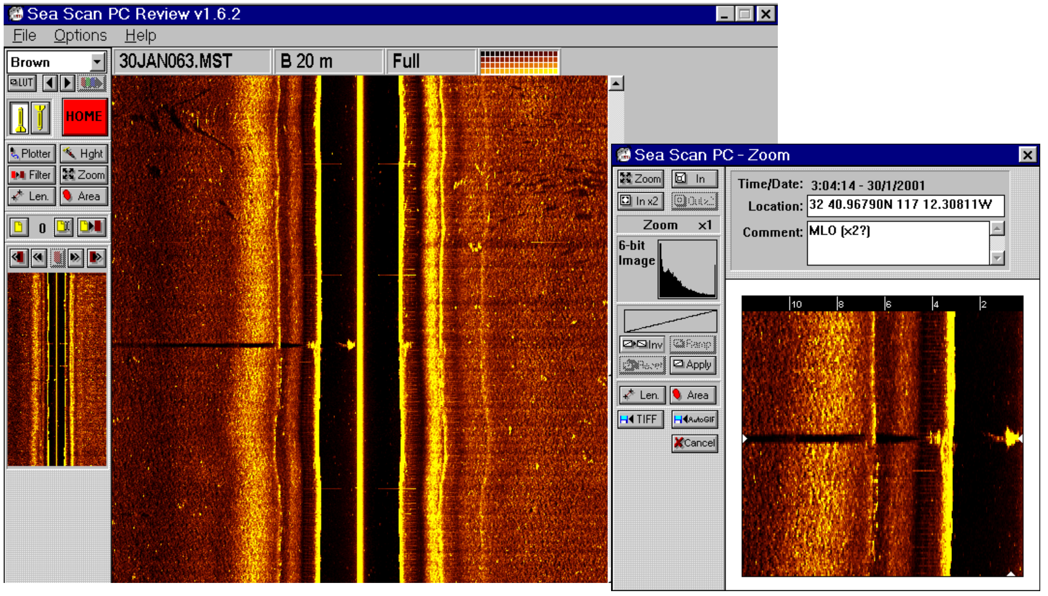
Task: Activate the Hght measurement tool
Action: click(84, 153)
